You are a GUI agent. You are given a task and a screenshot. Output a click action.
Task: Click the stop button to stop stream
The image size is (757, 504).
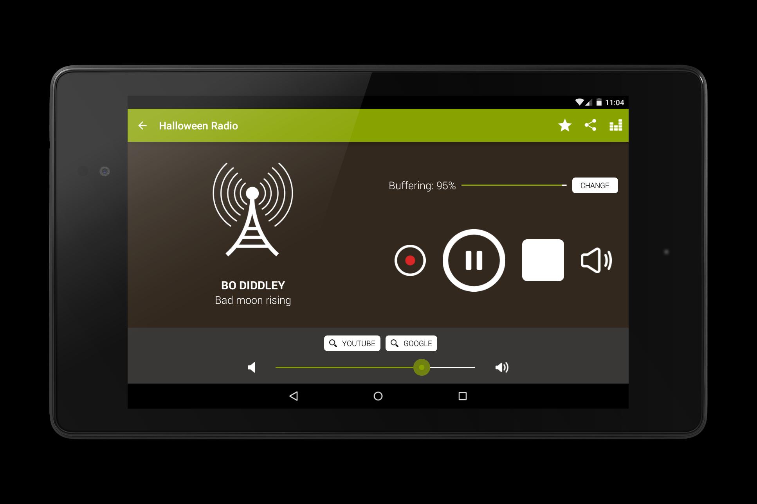tap(541, 259)
